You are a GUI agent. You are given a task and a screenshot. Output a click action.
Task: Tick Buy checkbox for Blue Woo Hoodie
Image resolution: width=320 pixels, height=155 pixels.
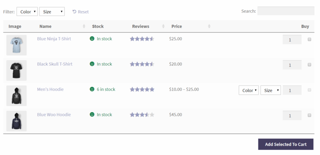pyautogui.click(x=309, y=116)
